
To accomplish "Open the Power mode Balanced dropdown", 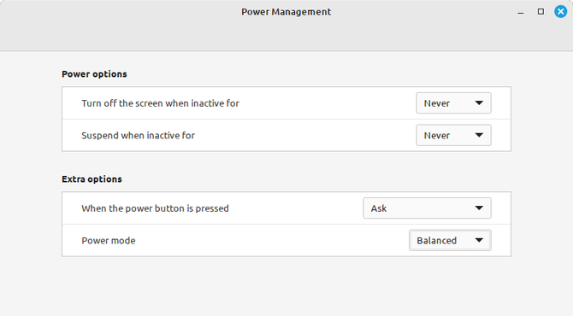I will 450,241.
